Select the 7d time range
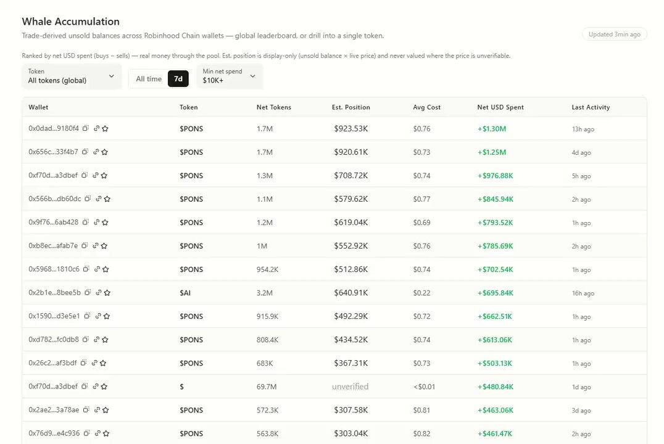This screenshot has width=664, height=444. tap(178, 79)
